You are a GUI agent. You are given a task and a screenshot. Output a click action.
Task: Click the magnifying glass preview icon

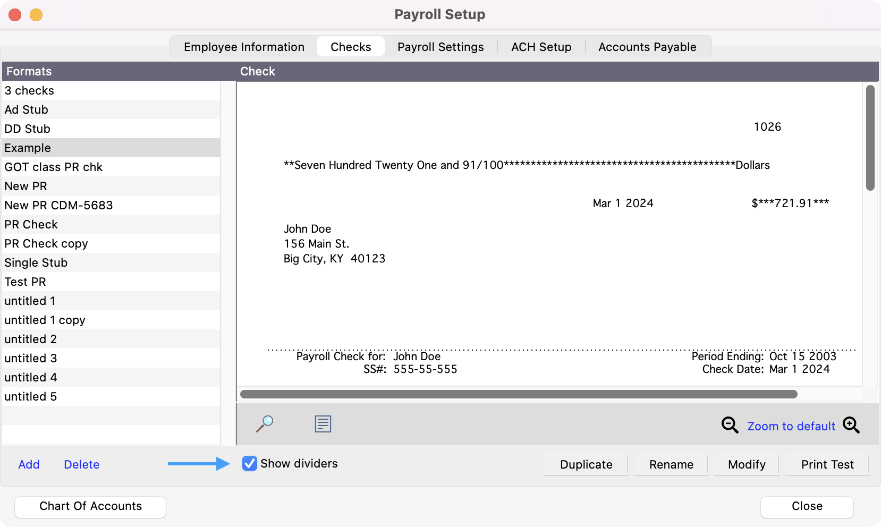tap(265, 424)
